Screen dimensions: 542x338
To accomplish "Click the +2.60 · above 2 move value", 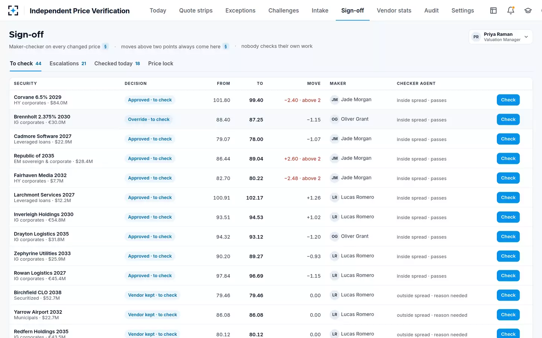I will [302, 159].
